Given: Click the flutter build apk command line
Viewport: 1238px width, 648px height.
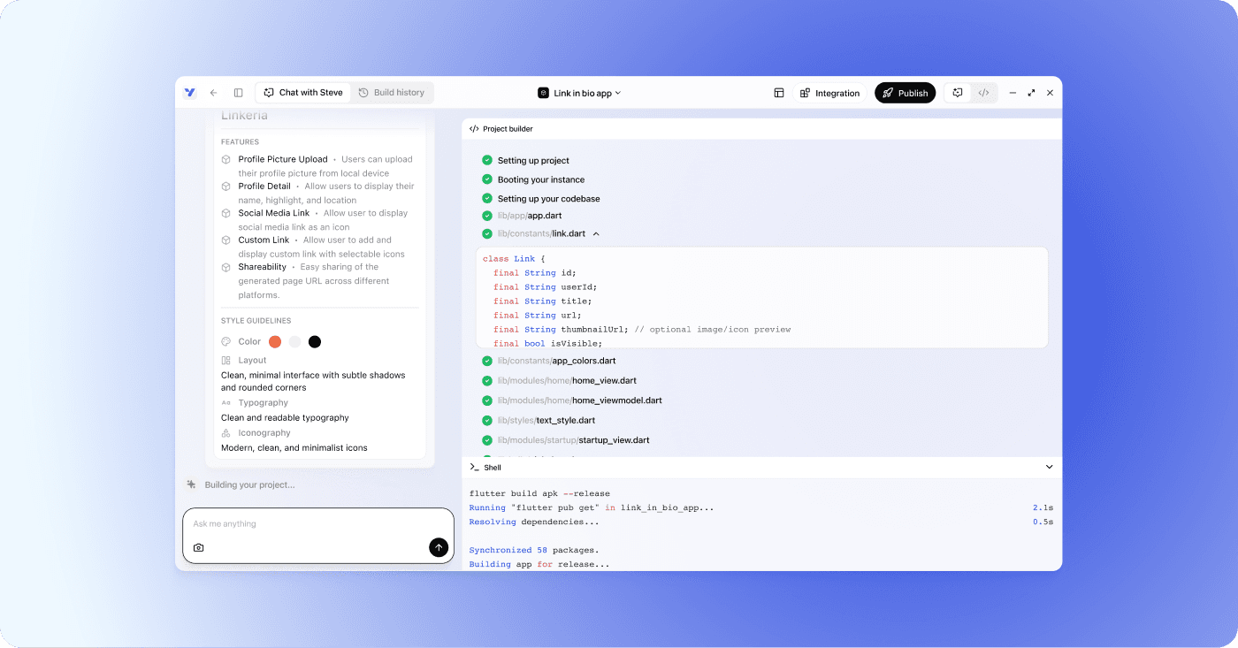Looking at the screenshot, I should (539, 493).
